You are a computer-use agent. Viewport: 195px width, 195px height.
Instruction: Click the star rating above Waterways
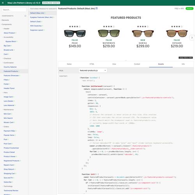coord(109,27)
